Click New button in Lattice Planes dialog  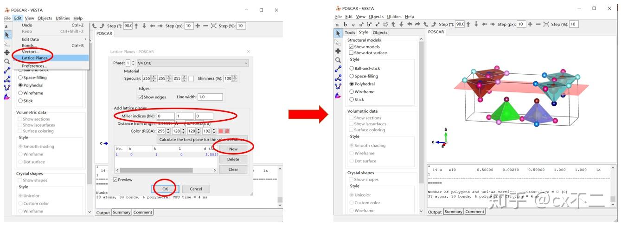click(x=233, y=149)
